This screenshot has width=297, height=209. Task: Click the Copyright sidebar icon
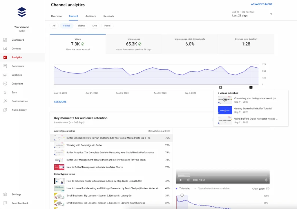[5, 84]
